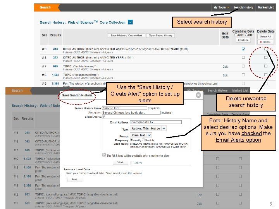Check combine checkbox for set #7

243,66
